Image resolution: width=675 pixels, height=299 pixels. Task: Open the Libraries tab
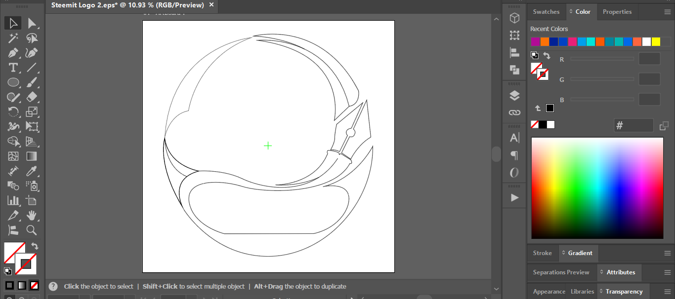tap(582, 292)
